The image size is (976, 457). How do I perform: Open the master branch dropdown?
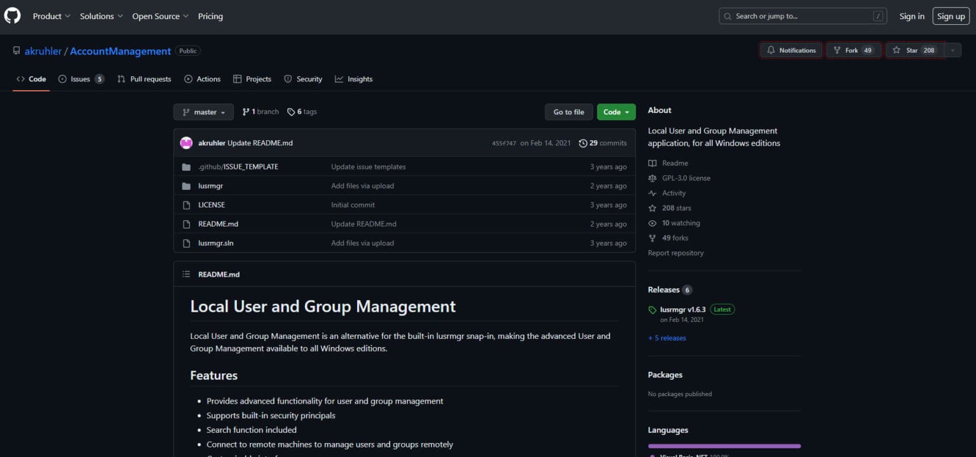click(x=203, y=112)
